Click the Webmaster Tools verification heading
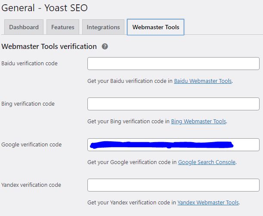The image size is (263, 216). tap(49, 46)
